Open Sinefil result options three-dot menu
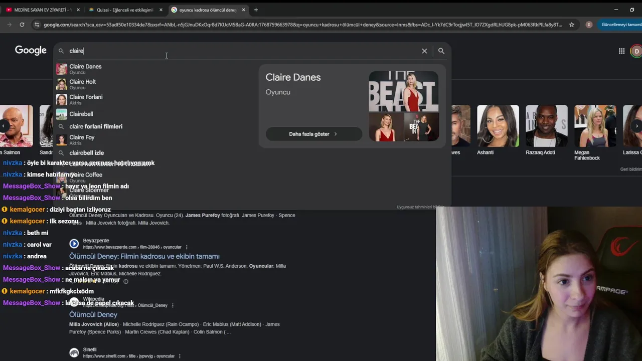 pyautogui.click(x=179, y=356)
